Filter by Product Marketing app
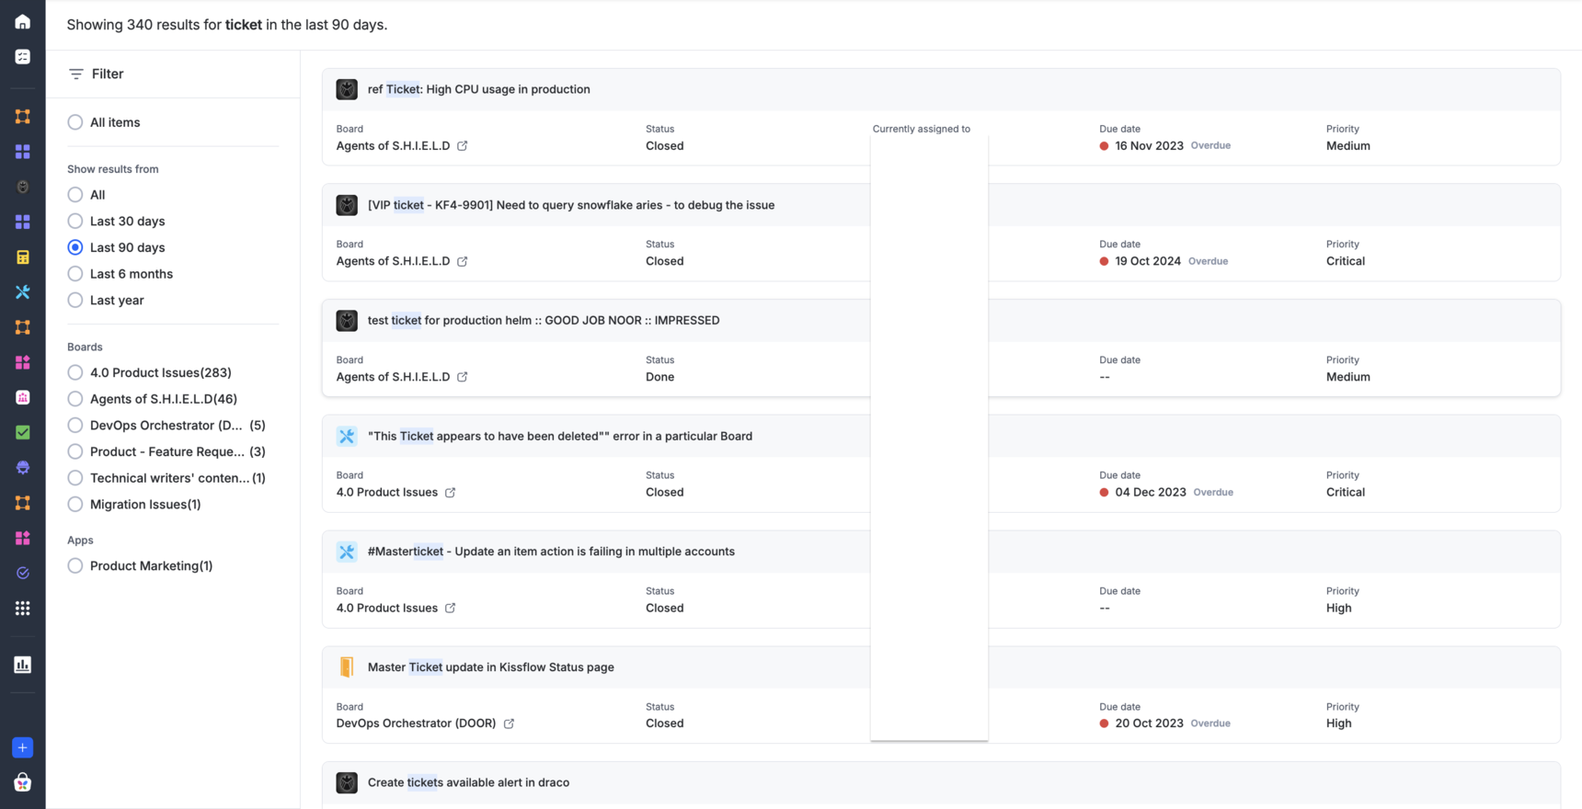The height and width of the screenshot is (809, 1582). 75,566
